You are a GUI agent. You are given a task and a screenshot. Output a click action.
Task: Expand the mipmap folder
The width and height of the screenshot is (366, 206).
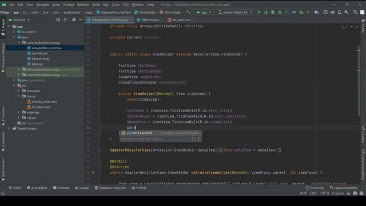click(x=18, y=112)
